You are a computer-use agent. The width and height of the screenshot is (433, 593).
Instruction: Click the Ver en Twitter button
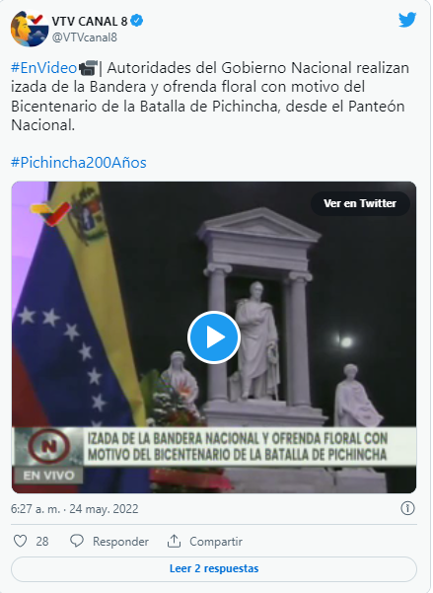(360, 203)
